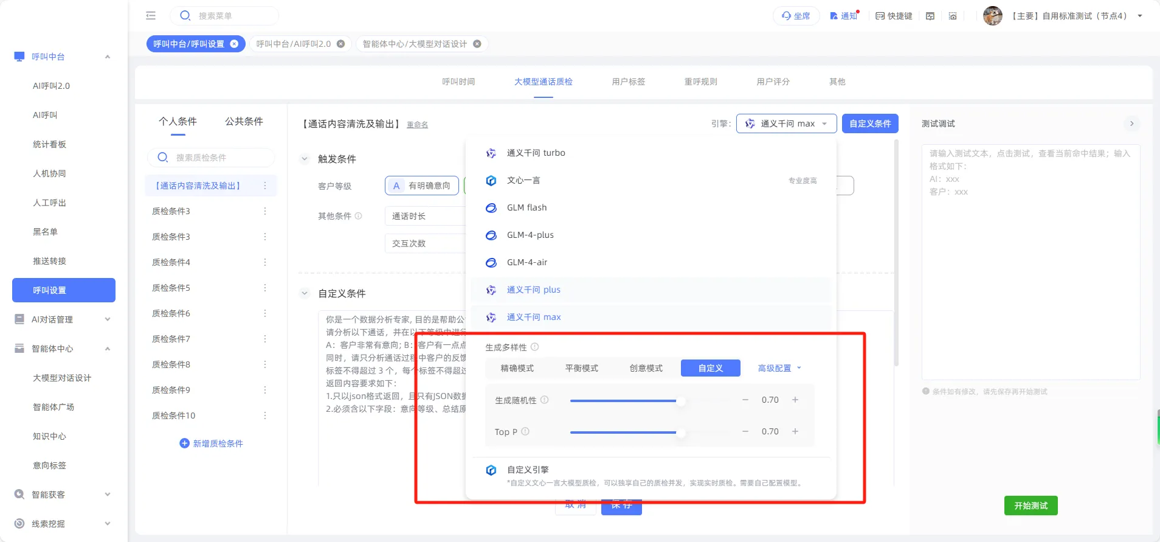Screen dimensions: 1160x542
Task: Click the help icon next to 其他条件
Action: pos(359,216)
